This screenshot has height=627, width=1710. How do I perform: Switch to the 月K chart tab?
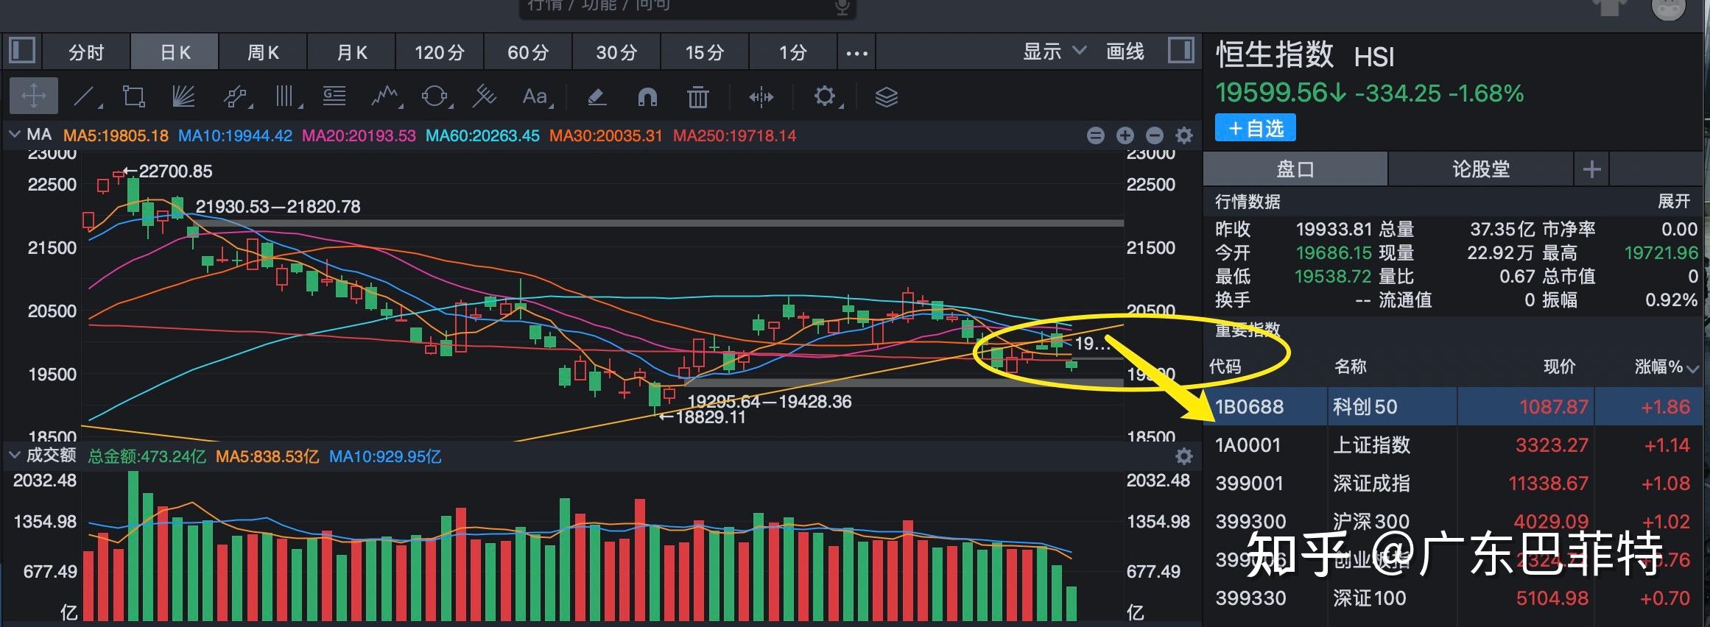(351, 53)
